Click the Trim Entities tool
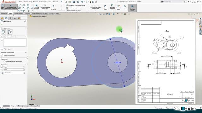202x113 pixels. click(37, 7)
